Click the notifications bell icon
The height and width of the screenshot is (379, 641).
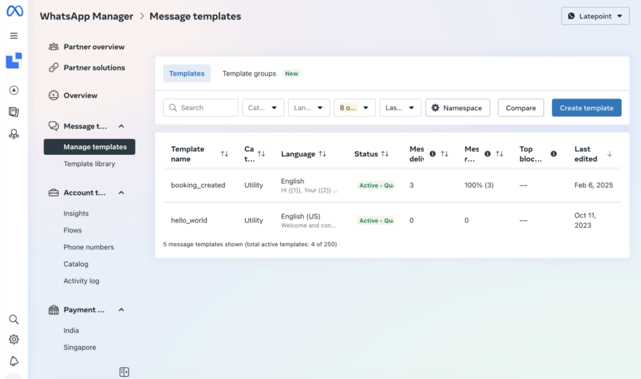(14, 361)
